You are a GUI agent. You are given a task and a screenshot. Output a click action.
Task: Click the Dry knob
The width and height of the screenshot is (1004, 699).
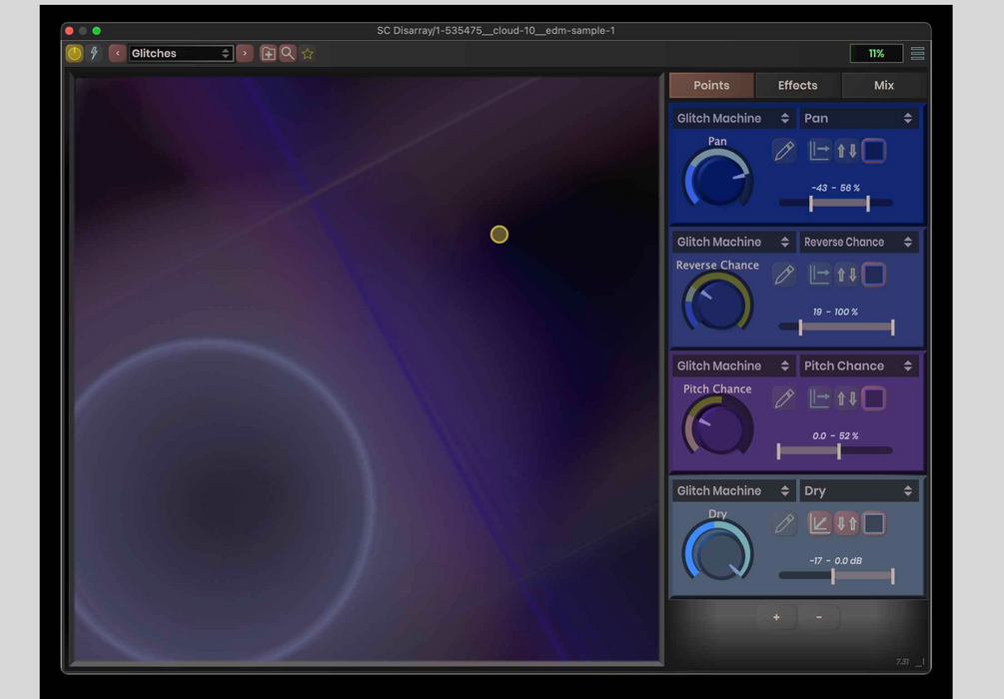[x=717, y=552]
